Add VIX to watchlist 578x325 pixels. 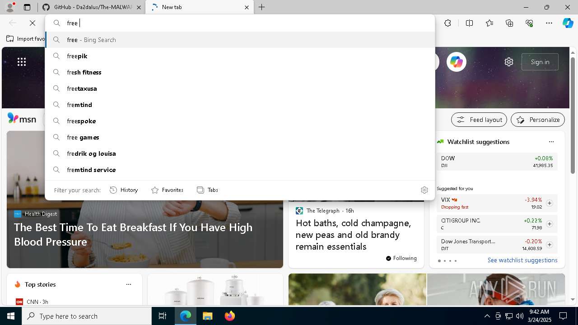click(x=549, y=203)
